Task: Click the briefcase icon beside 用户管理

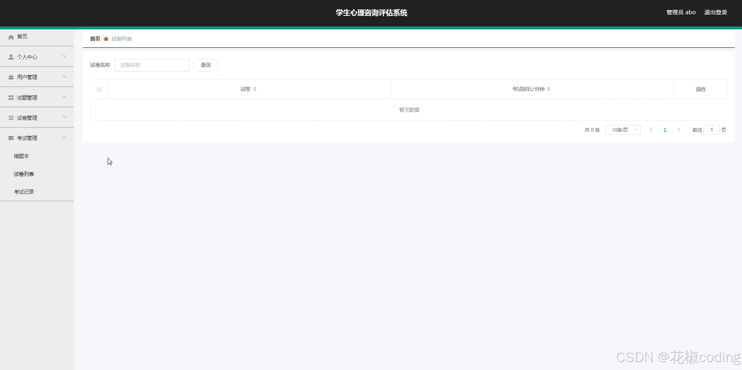Action: coord(11,77)
